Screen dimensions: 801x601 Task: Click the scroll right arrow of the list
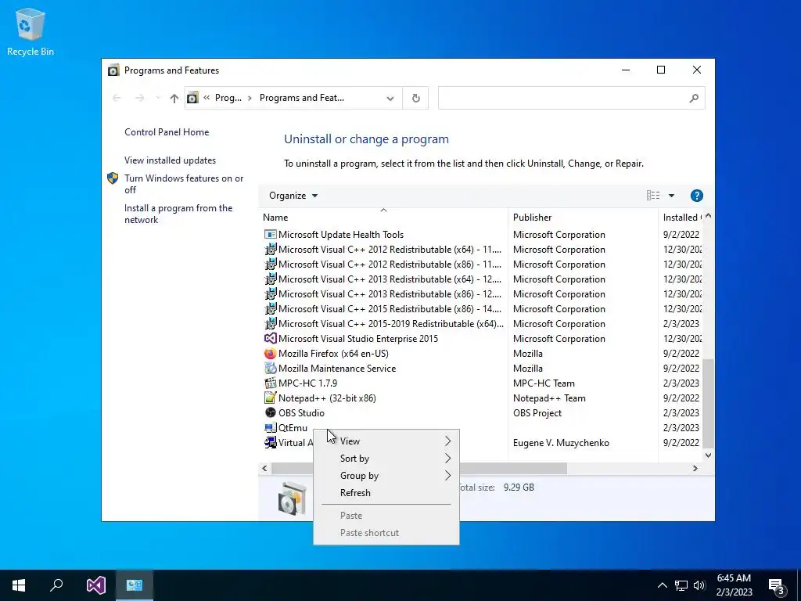click(x=695, y=468)
